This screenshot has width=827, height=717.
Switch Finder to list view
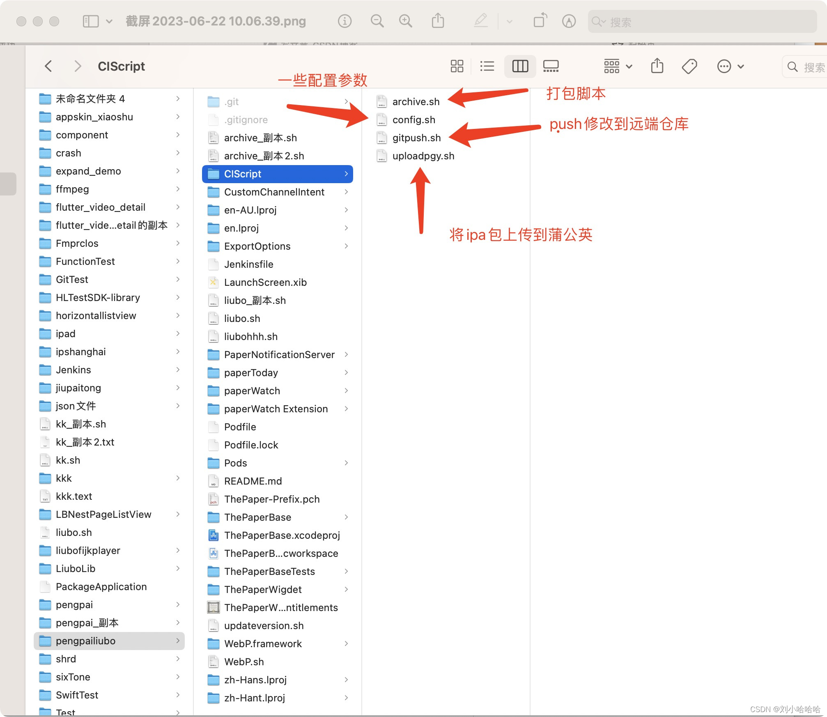click(487, 66)
